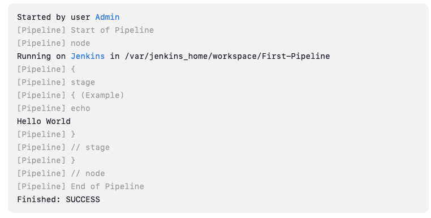Click the closing brace line after Hello World
The width and height of the screenshot is (431, 218).
tap(46, 134)
